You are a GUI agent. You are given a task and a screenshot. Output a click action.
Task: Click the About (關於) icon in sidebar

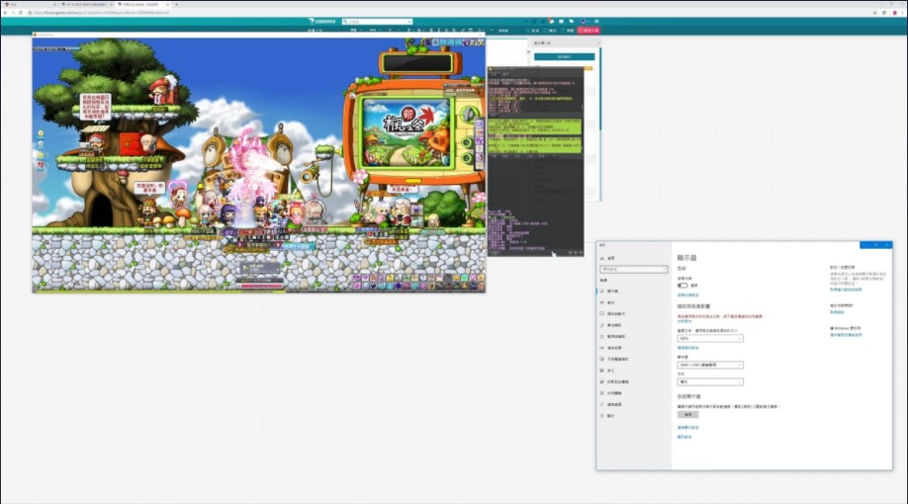602,416
